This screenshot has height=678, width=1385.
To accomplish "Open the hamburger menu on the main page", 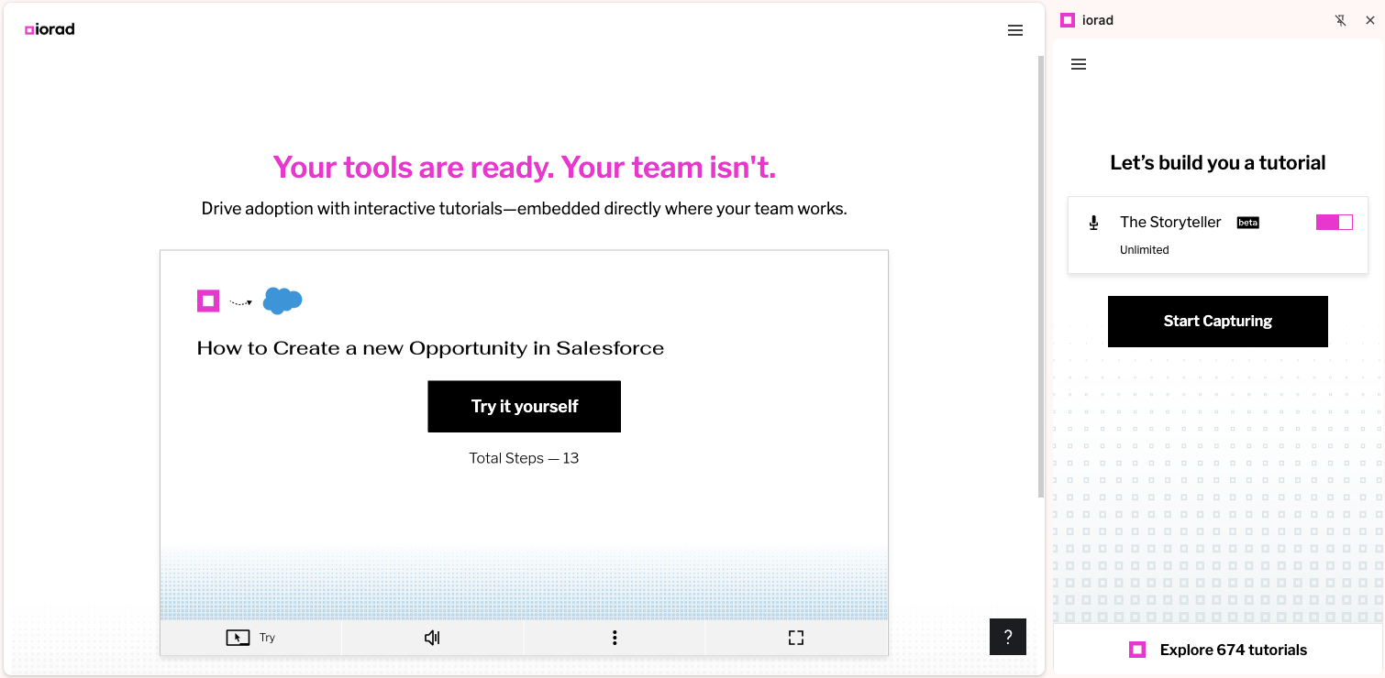I will (1015, 30).
